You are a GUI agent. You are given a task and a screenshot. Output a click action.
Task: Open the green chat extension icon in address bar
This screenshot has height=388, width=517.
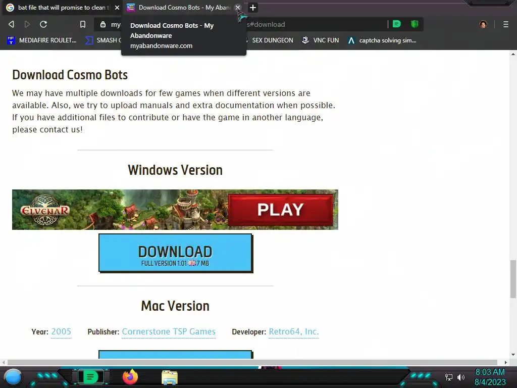coord(397,24)
